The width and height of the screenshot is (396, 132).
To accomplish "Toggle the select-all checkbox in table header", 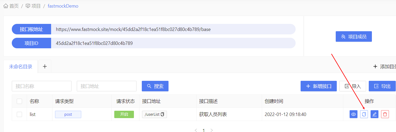I will click(19, 101).
